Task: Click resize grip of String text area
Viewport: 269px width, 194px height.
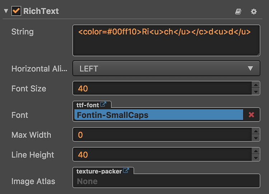Action: point(258,54)
